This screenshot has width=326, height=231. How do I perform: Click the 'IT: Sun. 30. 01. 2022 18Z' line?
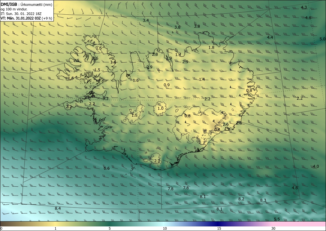click(x=21, y=14)
